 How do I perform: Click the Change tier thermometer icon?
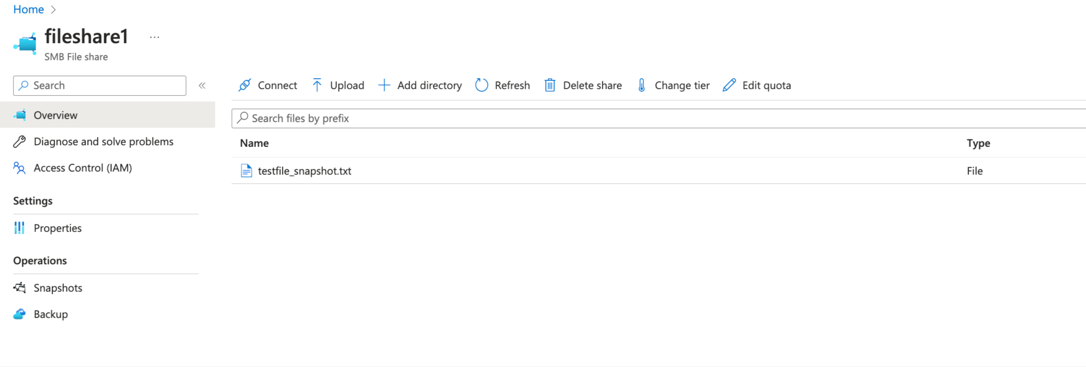point(641,85)
